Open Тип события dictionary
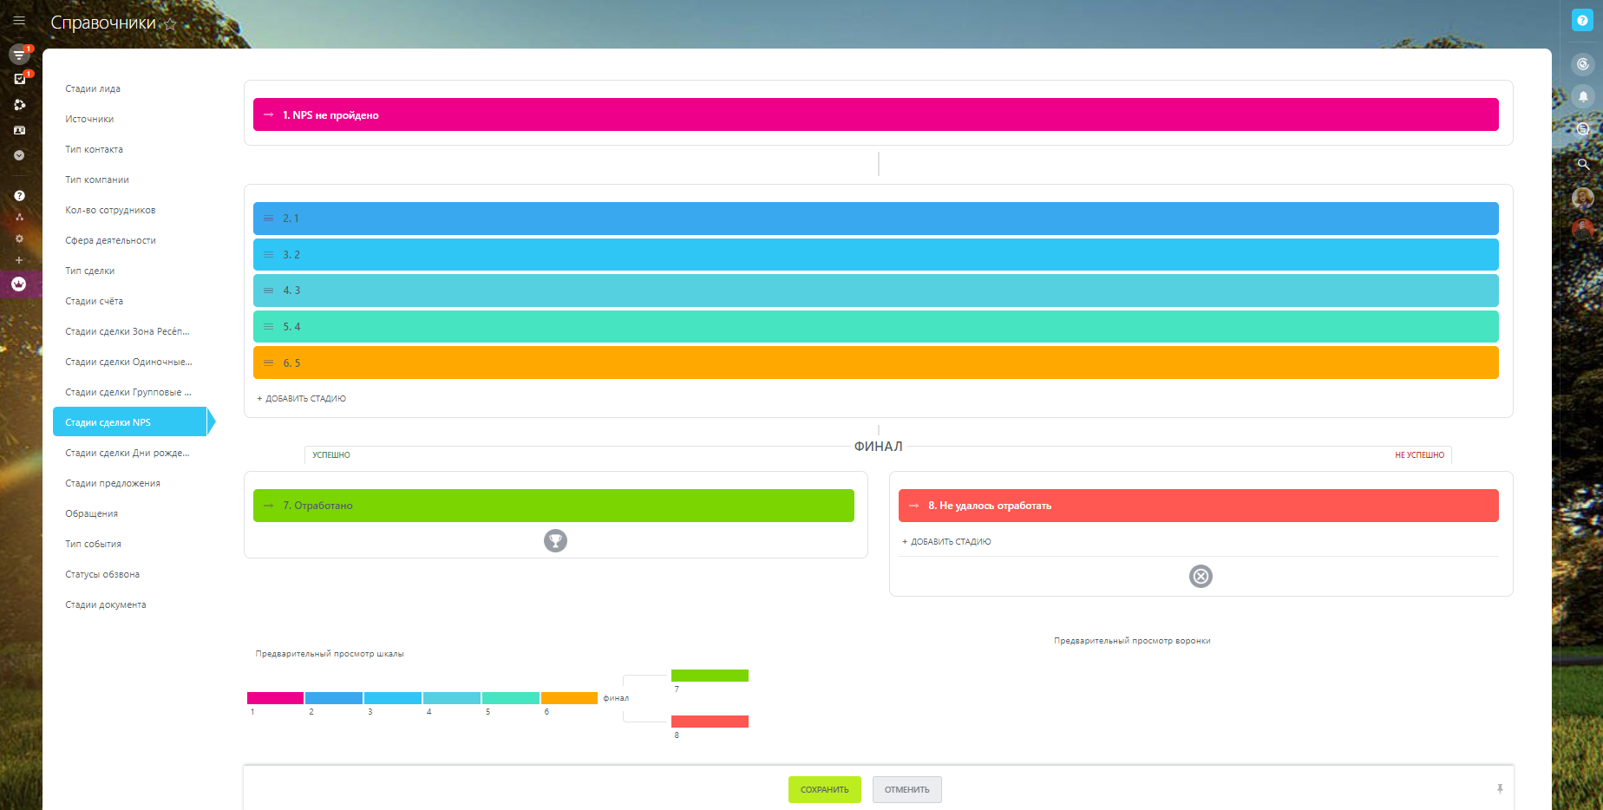The height and width of the screenshot is (810, 1603). pos(93,544)
